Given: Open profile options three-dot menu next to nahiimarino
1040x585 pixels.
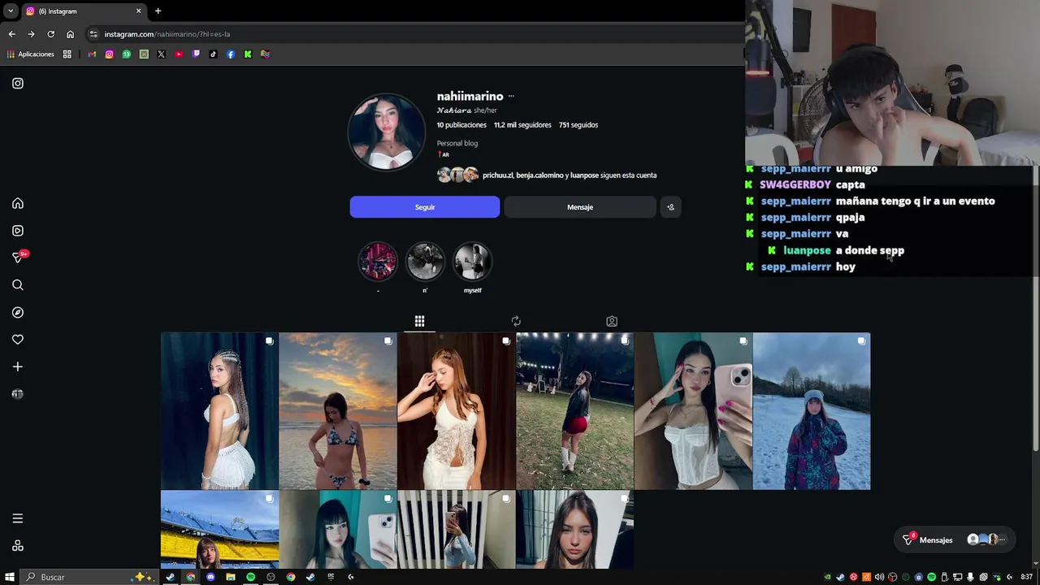Looking at the screenshot, I should (x=511, y=97).
